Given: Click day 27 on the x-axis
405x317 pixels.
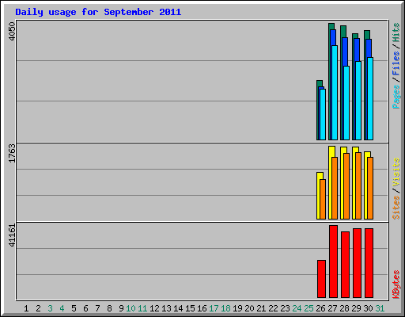Looking at the screenshot, I should coord(332,308).
